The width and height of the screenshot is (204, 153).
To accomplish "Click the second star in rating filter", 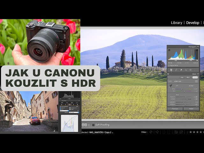I will coord(194,132).
